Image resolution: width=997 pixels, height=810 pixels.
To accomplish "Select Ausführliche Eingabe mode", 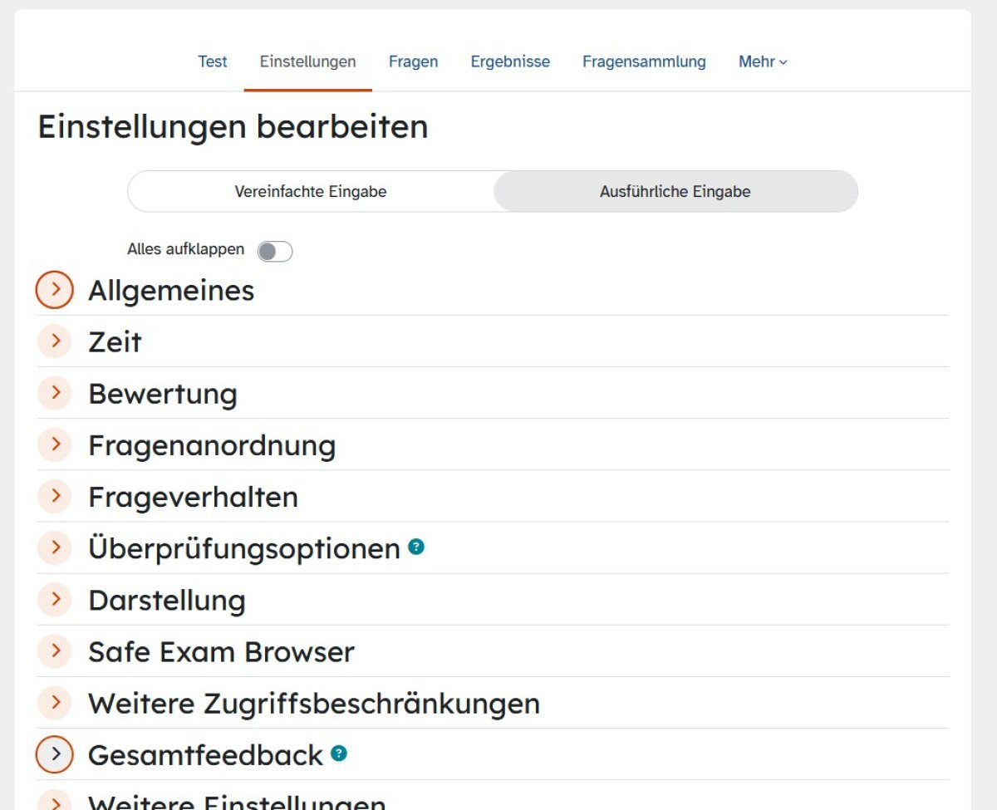I will click(675, 192).
